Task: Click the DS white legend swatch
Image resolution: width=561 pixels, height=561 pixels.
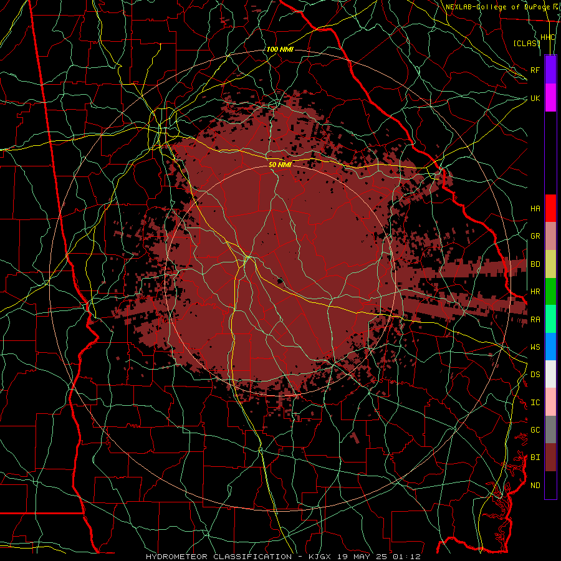Action: (x=550, y=374)
